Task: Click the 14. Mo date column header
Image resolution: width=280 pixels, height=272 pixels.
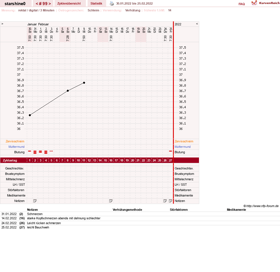Action: click(x=111, y=30)
